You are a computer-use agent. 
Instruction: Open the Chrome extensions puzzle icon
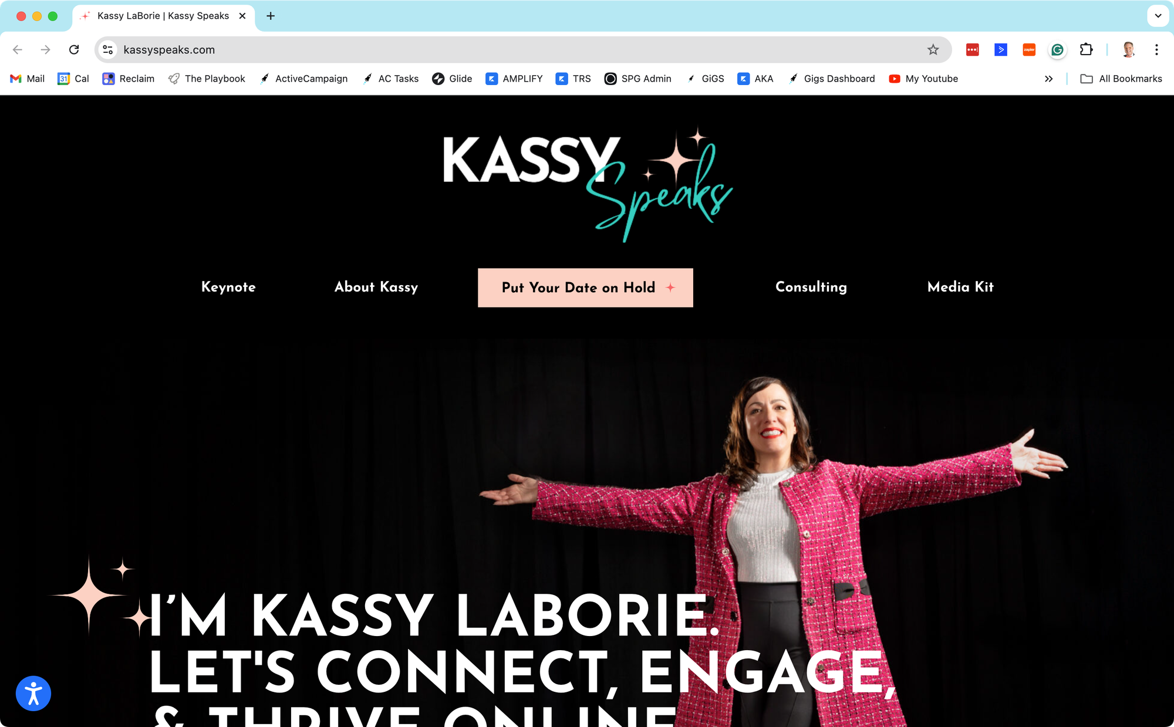(1086, 50)
